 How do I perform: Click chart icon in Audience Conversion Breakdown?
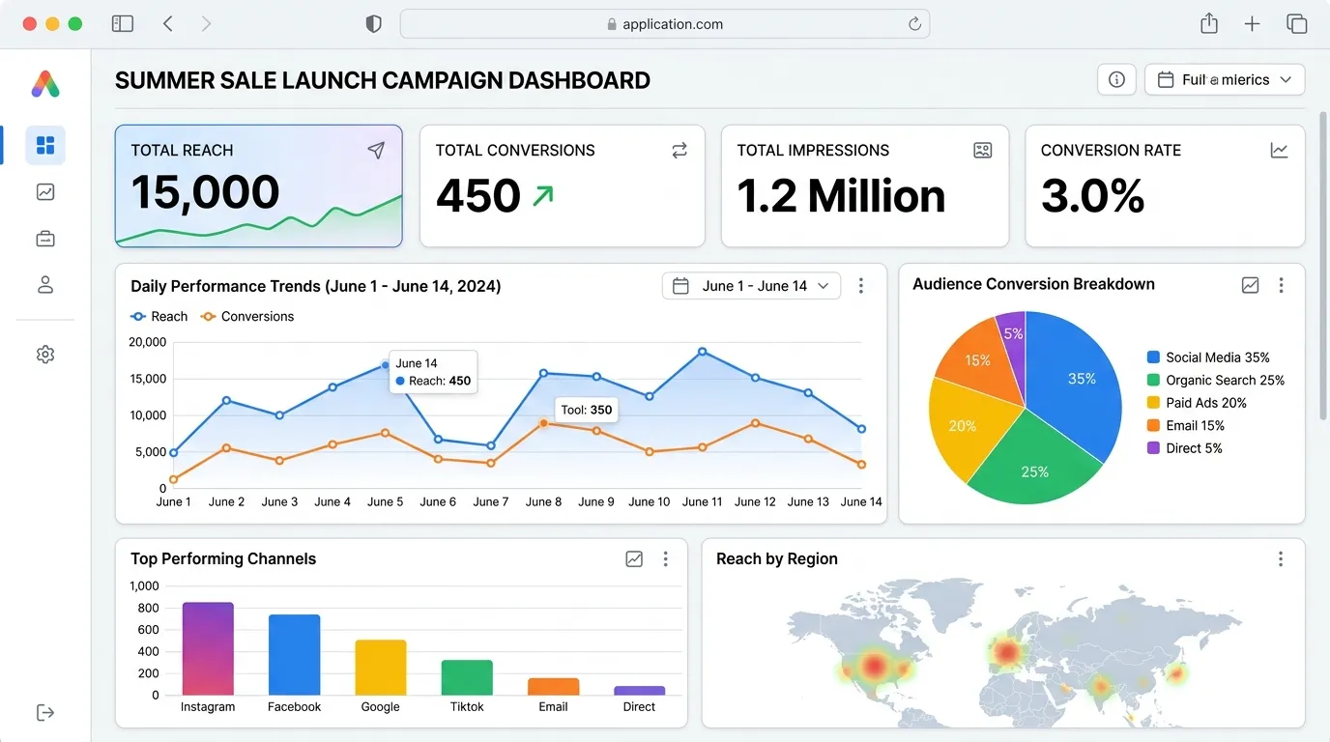click(x=1250, y=285)
